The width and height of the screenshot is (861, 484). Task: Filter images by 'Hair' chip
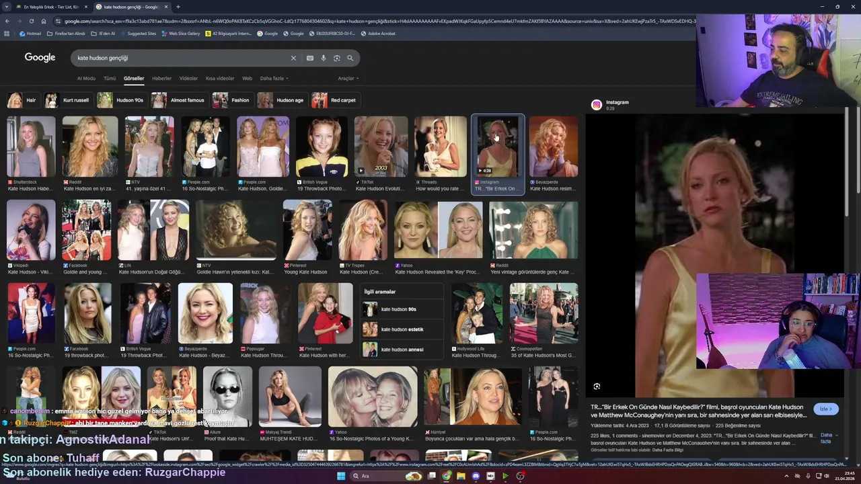22,100
